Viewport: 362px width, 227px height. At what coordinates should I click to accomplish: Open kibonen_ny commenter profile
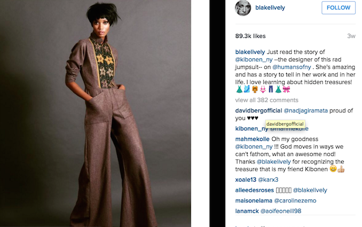(251, 129)
